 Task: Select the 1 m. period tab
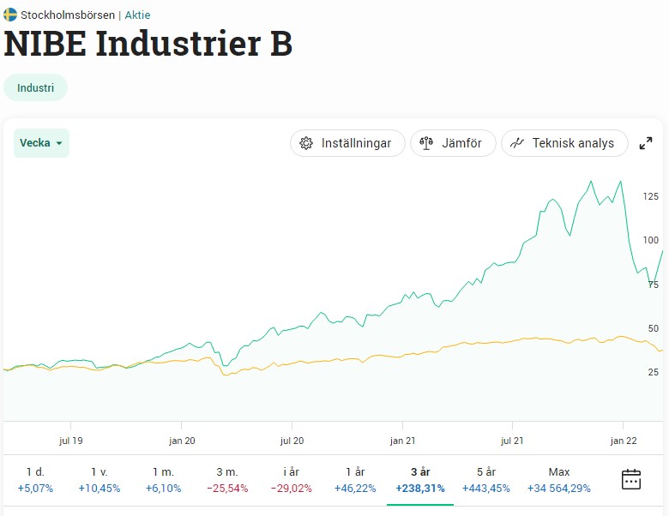point(164,480)
